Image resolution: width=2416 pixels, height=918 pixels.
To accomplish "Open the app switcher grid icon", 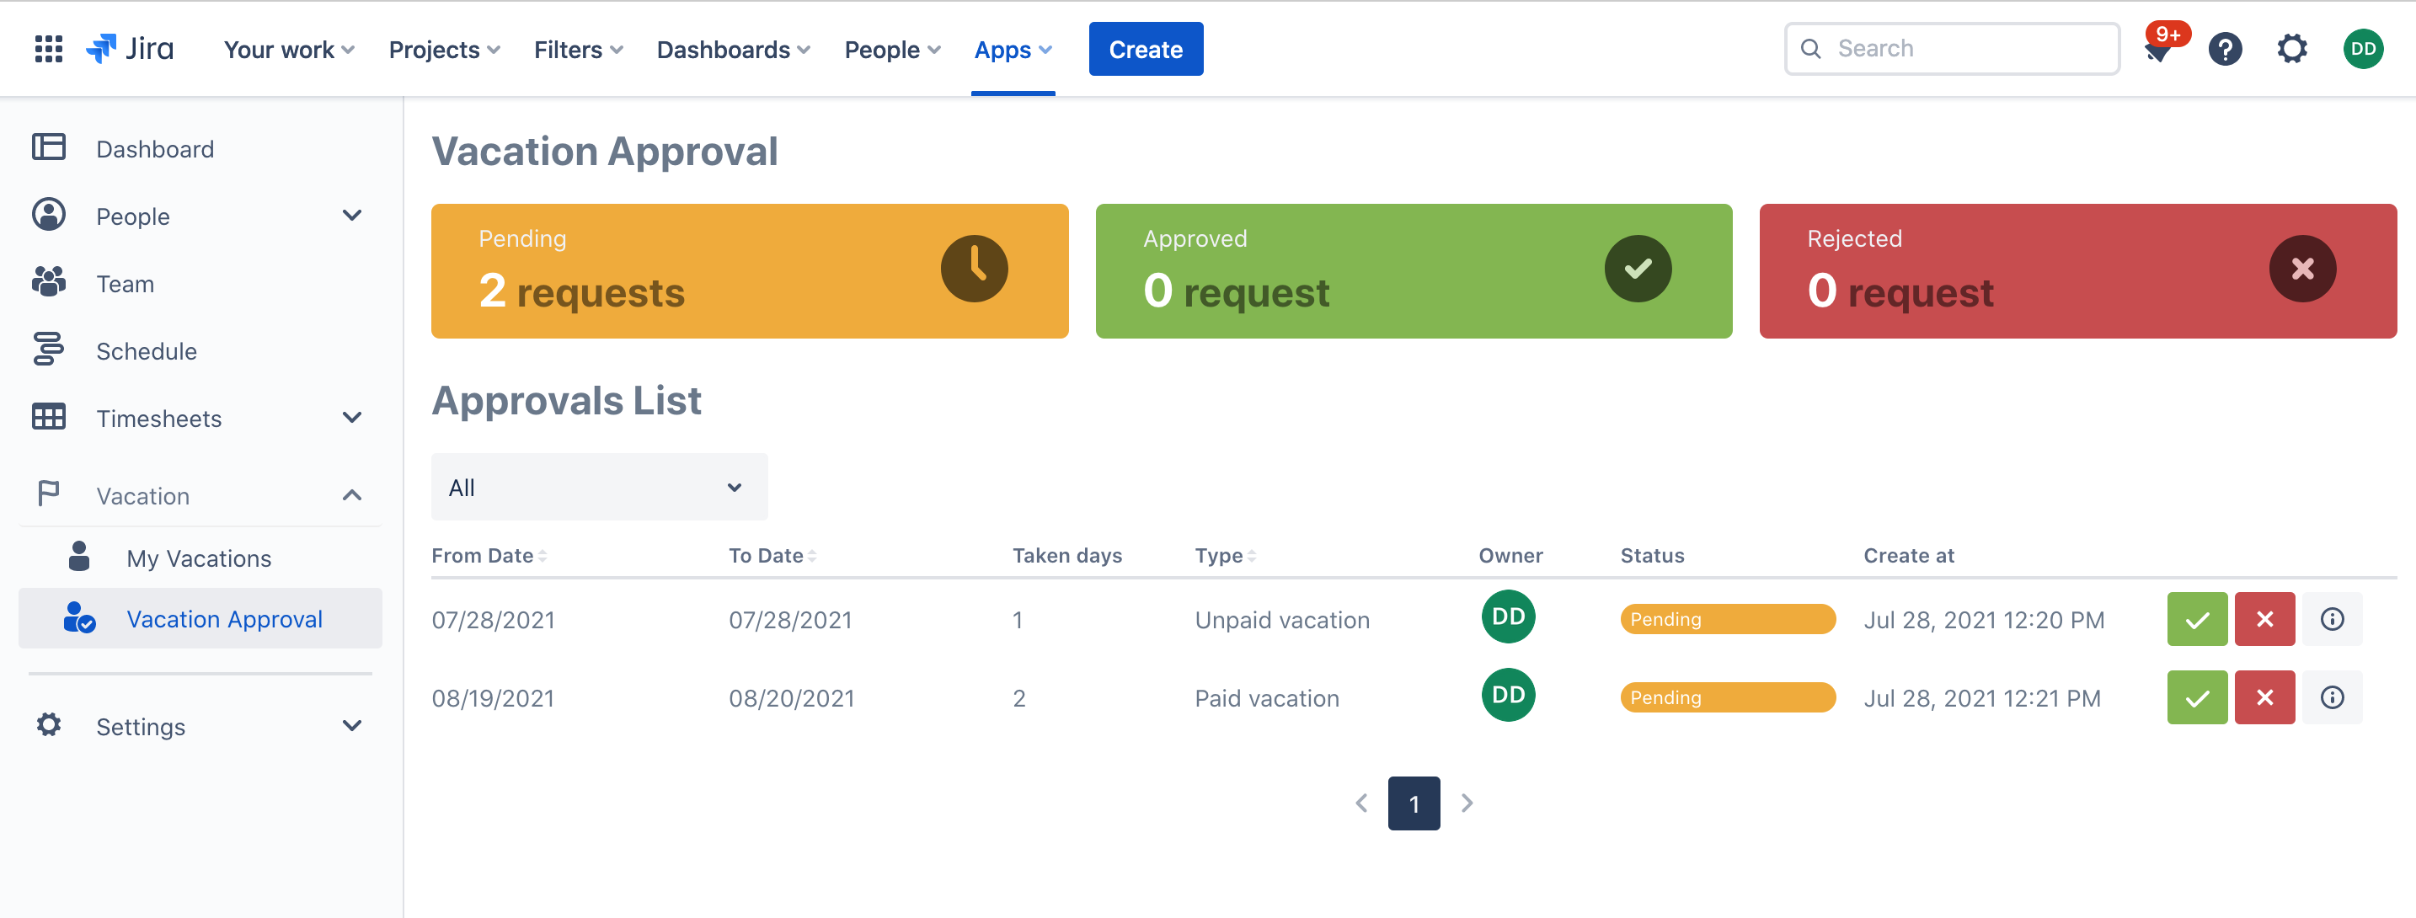I will 48,50.
